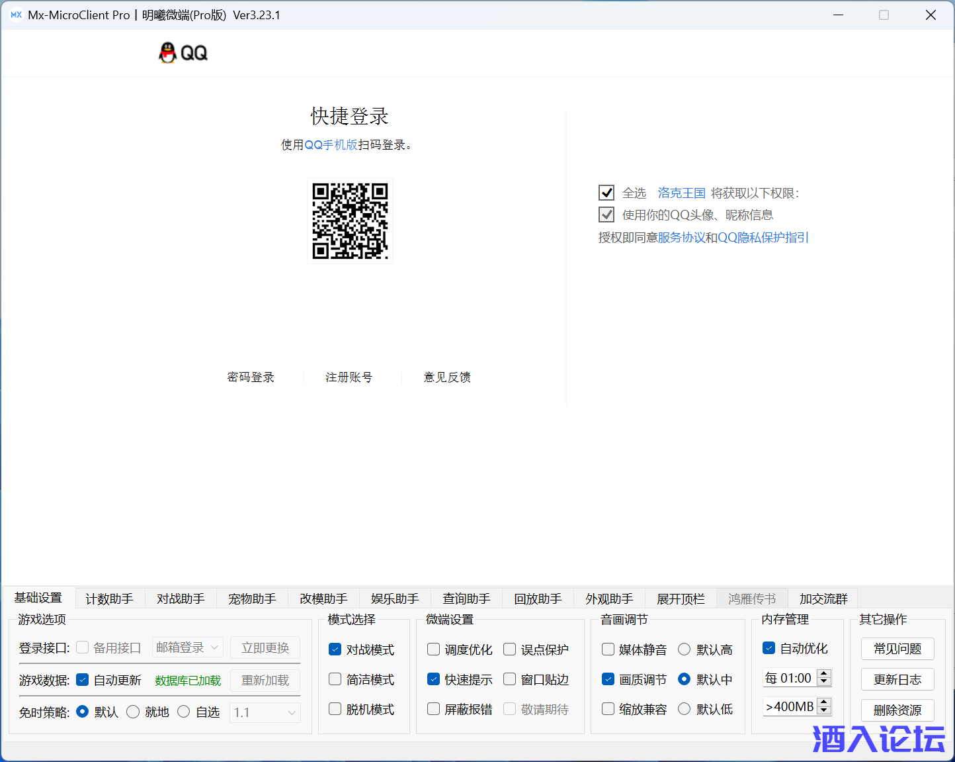
Task: Toggle the 全选 checkbox
Action: pyautogui.click(x=606, y=193)
